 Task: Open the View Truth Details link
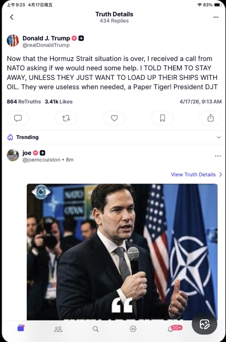point(193,174)
